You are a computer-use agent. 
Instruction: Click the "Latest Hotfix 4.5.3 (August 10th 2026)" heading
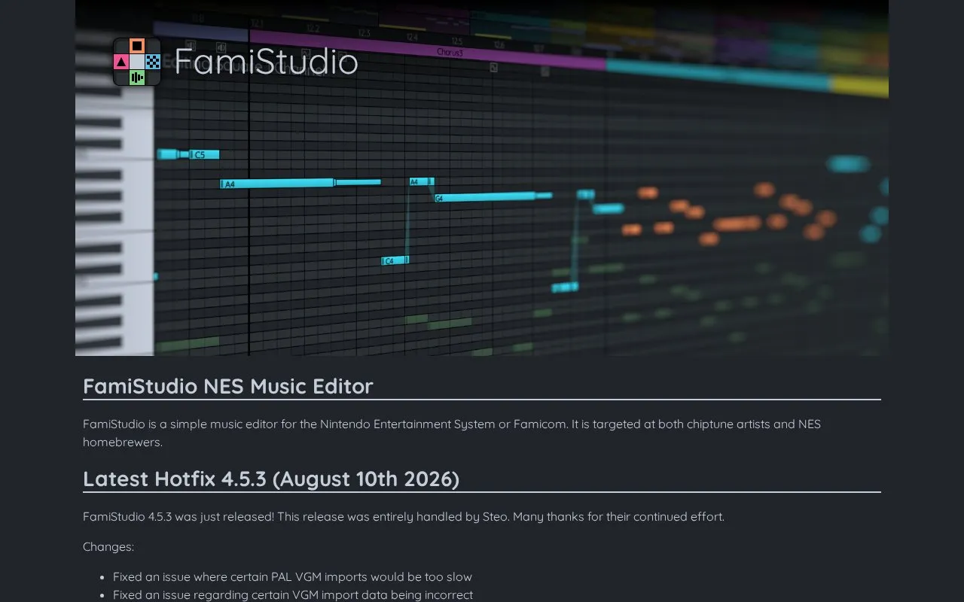271,479
